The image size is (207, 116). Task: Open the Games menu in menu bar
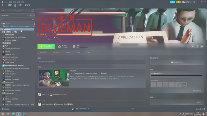(19, 2)
